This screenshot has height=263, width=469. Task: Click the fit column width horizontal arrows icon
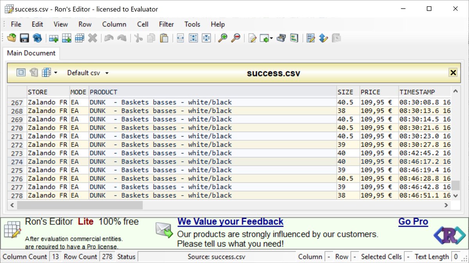[181, 38]
